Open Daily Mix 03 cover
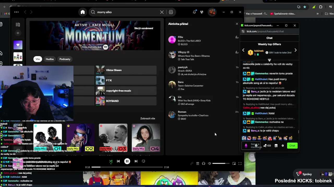Image resolution: width=334 pixels, height=187 pixels. [x=113, y=138]
